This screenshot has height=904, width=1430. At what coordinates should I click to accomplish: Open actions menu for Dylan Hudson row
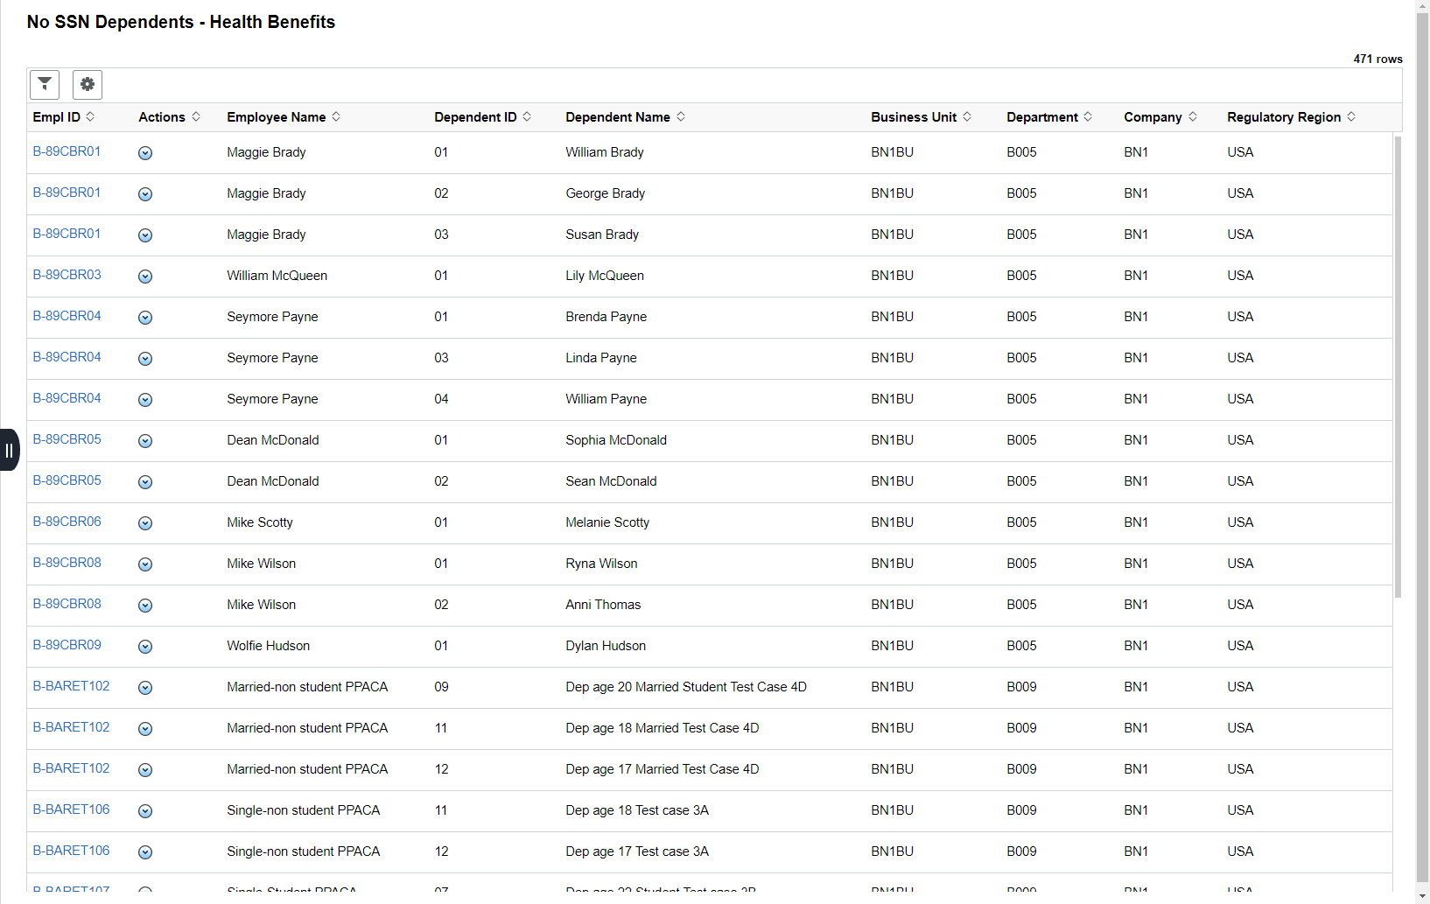(145, 647)
